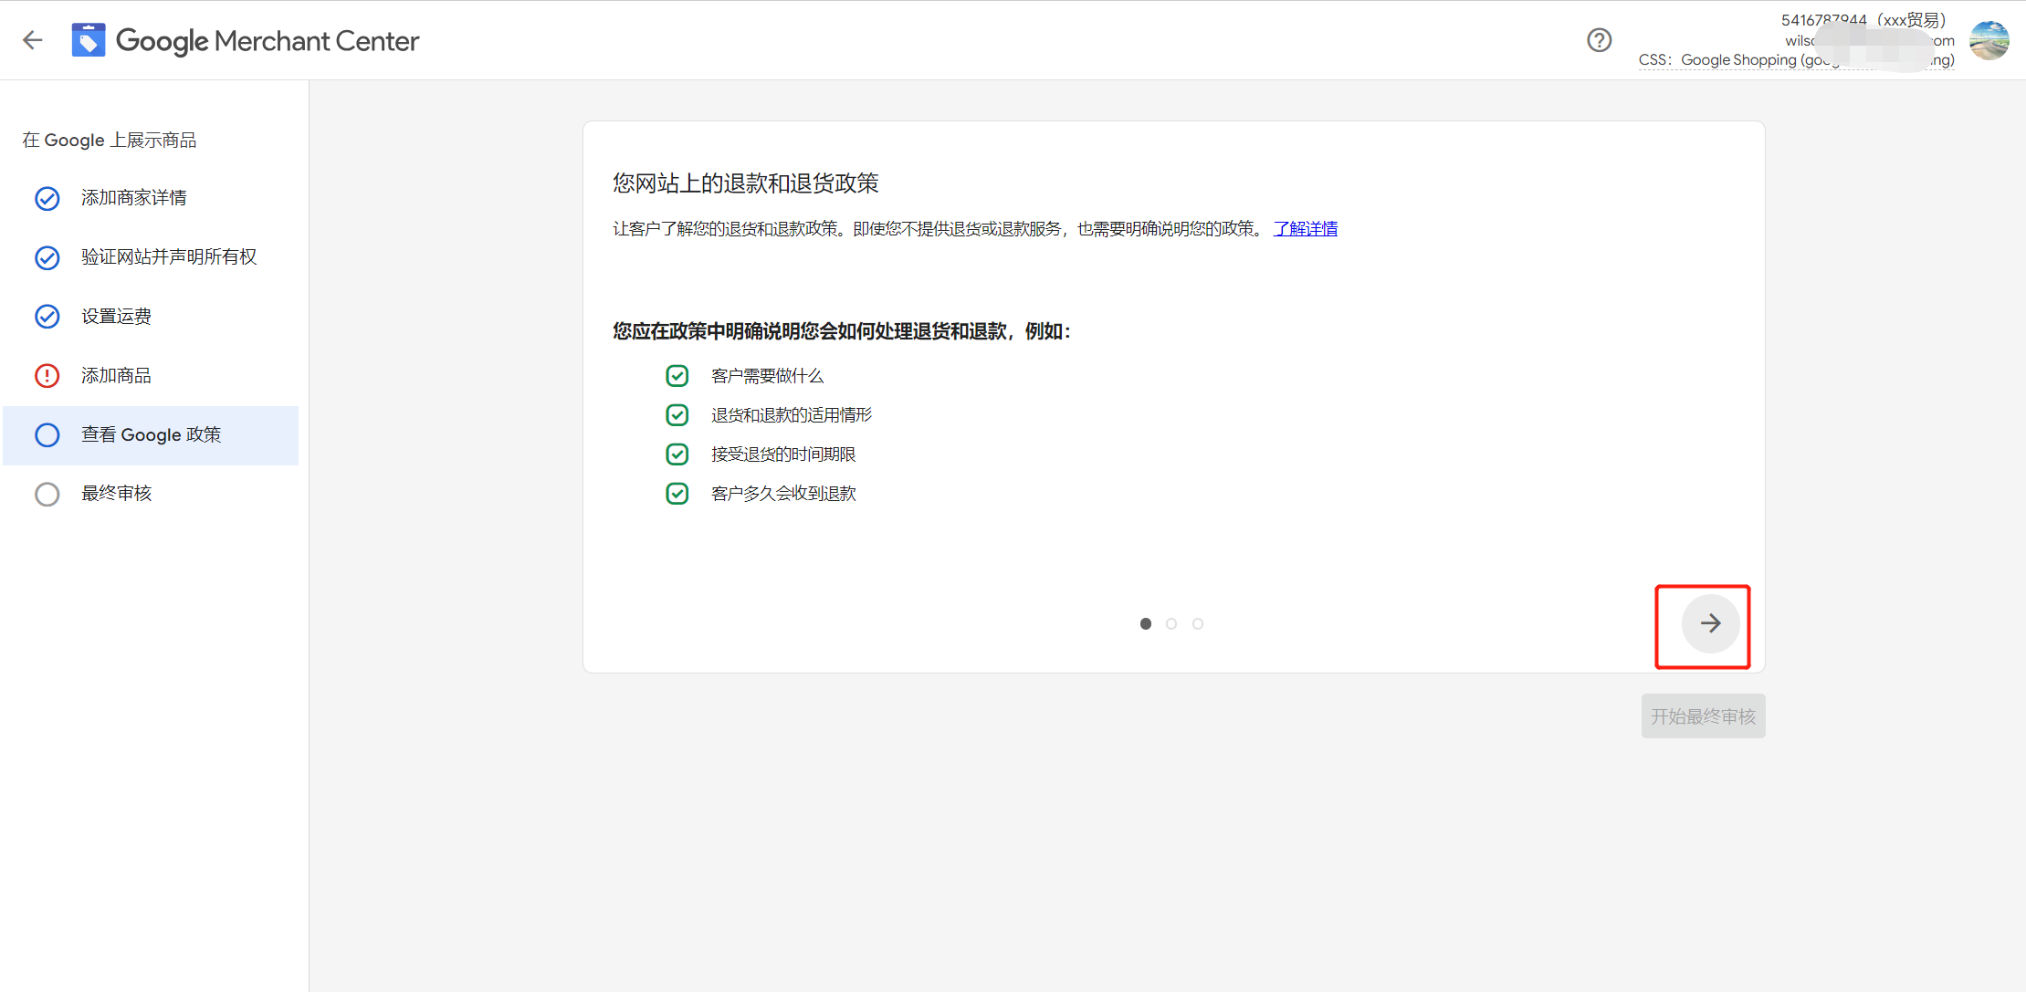Open the account profile avatar
The width and height of the screenshot is (2026, 992).
(1989, 40)
